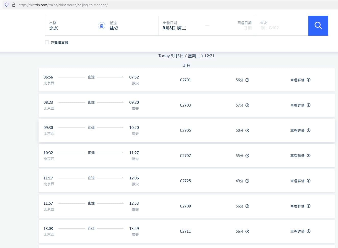Open 車程詳情 for train C2725
This screenshot has width=338, height=248.
(297, 181)
